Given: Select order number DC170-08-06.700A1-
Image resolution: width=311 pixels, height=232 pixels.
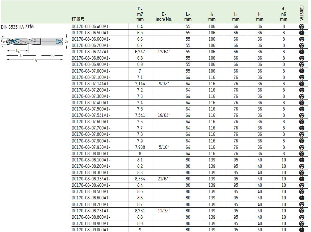Looking at the screenshot, I should (91, 46).
